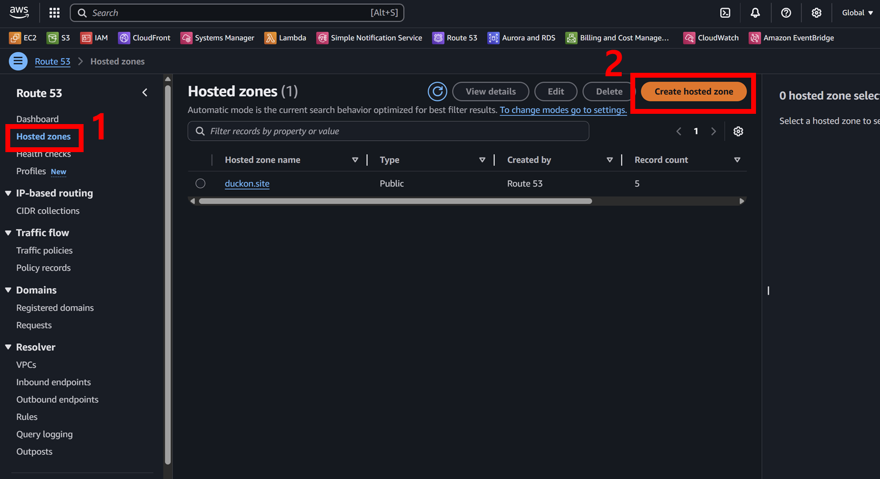The image size is (880, 479).
Task: Open the S3 shortcut
Action: pyautogui.click(x=59, y=38)
